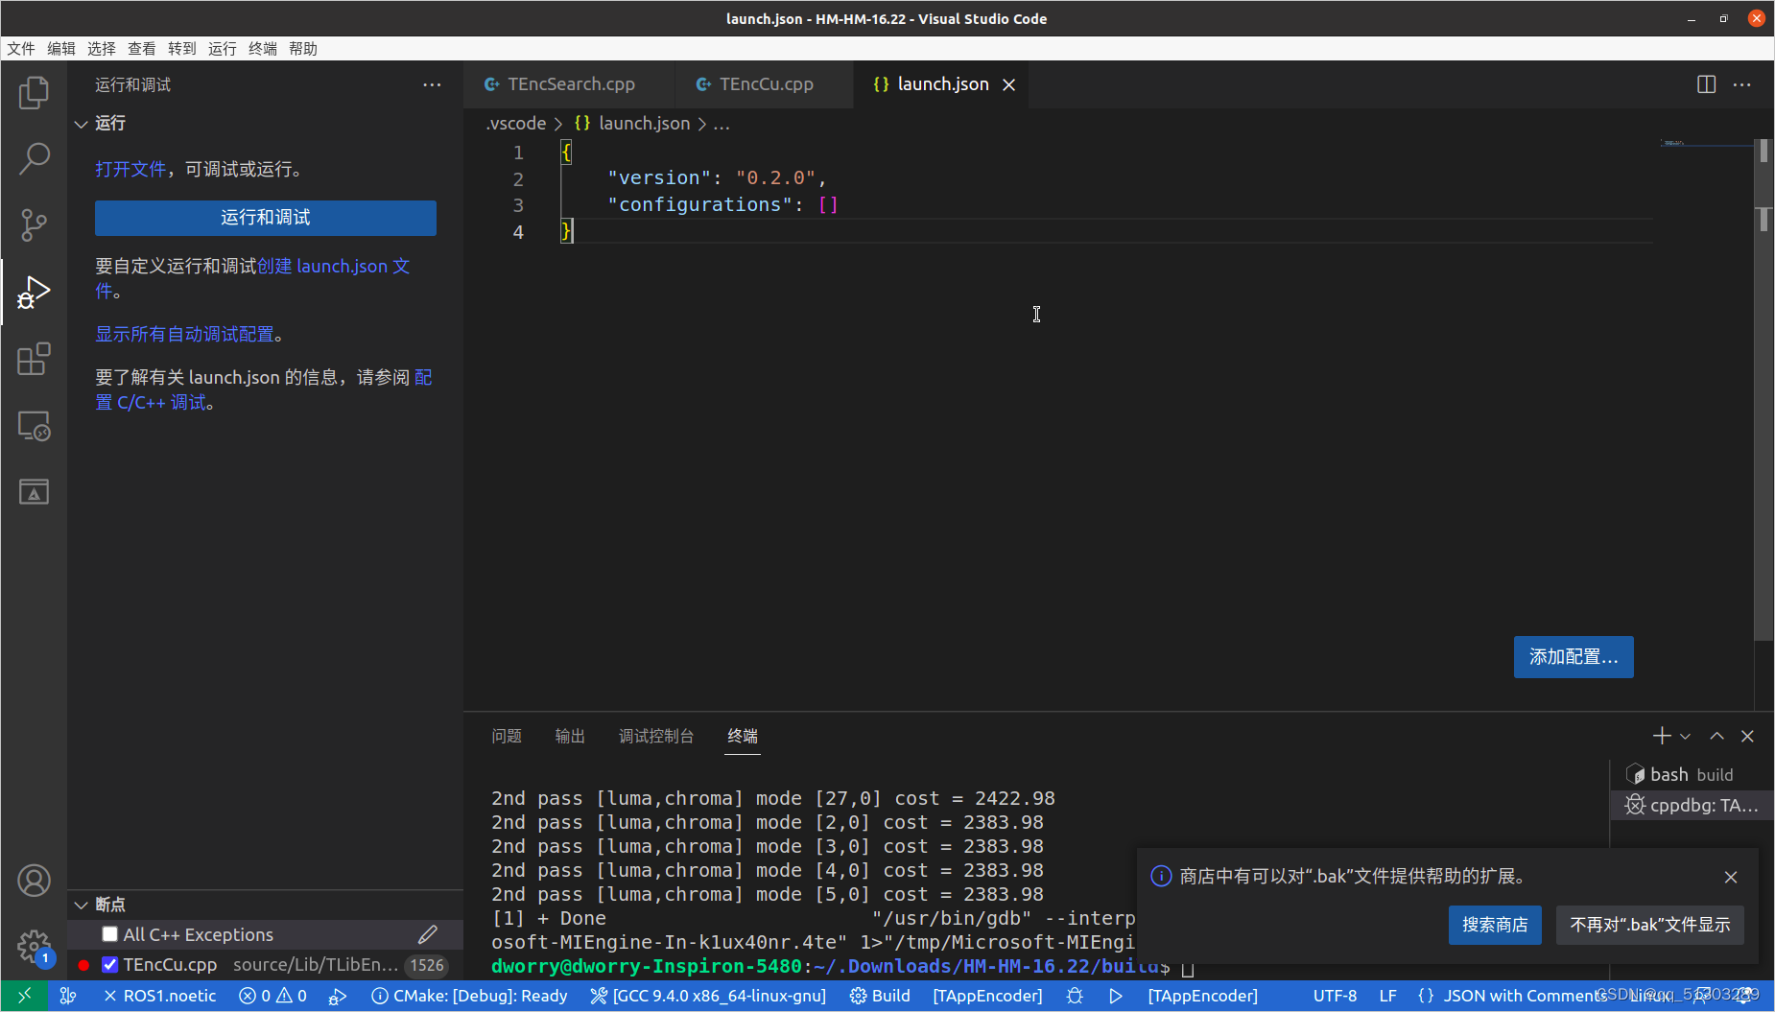Close the launch.json tab

click(1009, 84)
